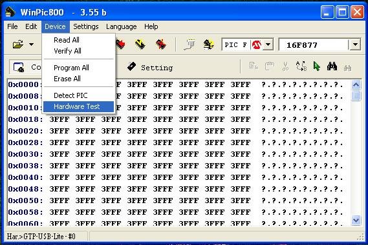Screen dimensions: 368x245
Task: Click the ASCII column in row 0x0028
Action: pyautogui.click(x=302, y=142)
